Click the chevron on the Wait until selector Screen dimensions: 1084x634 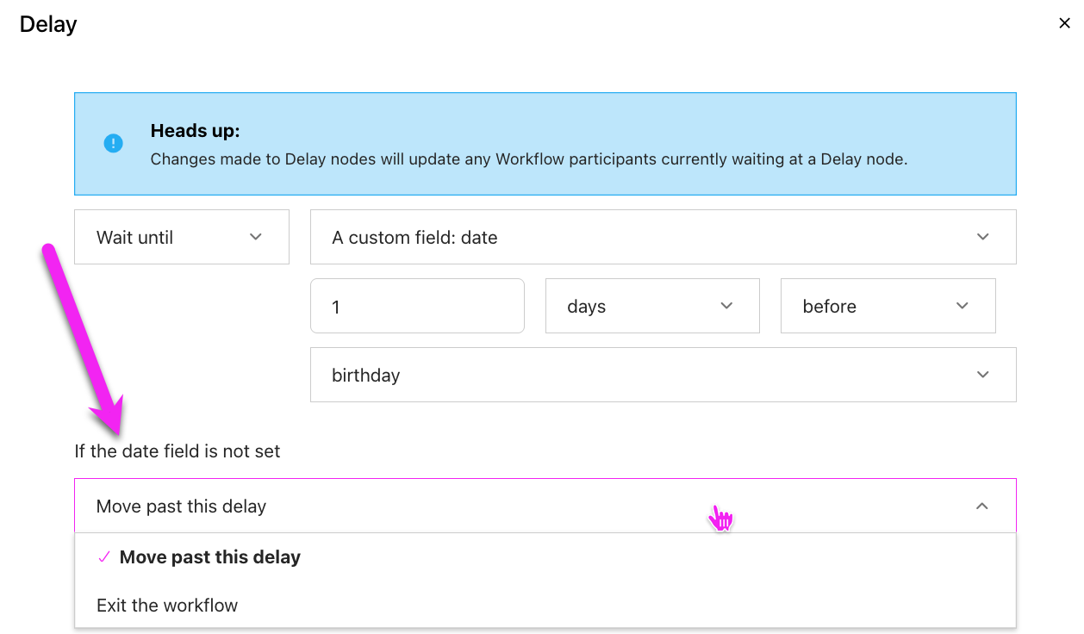click(x=256, y=236)
